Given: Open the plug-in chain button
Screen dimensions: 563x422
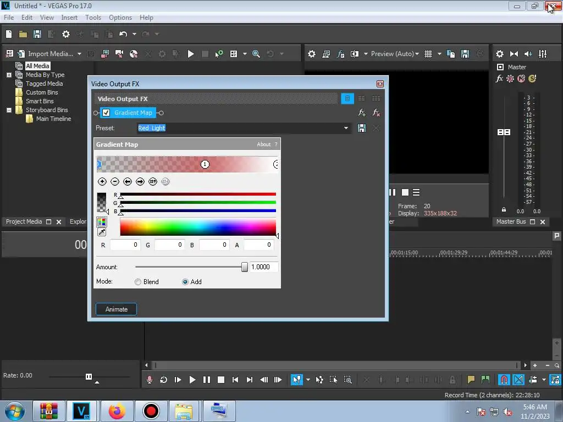Looking at the screenshot, I should (362, 113).
